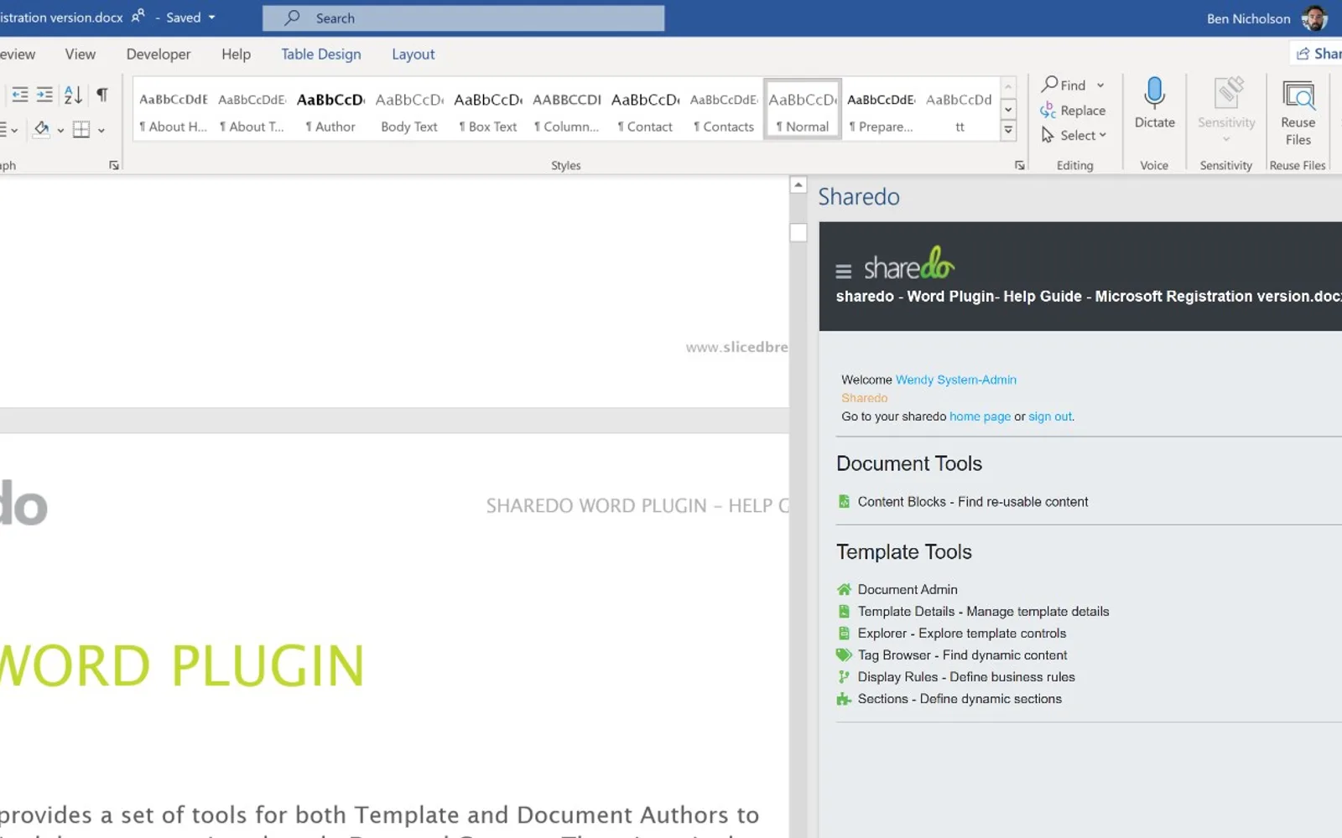Open the Replace tool
Screen dimensions: 1342x838
[x=1073, y=110]
